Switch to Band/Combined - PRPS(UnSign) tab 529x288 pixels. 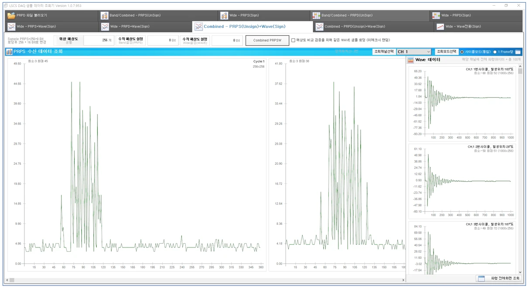(158, 16)
